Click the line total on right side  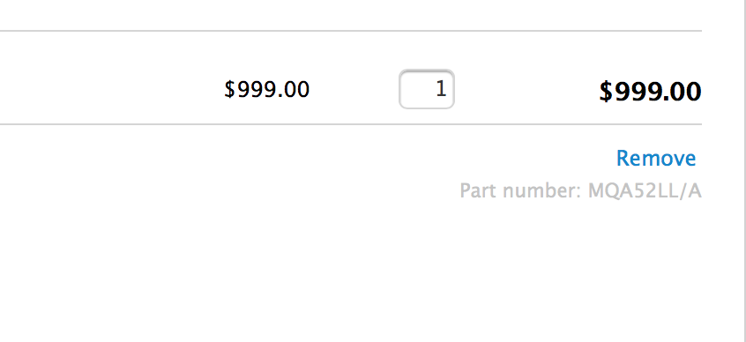(650, 92)
